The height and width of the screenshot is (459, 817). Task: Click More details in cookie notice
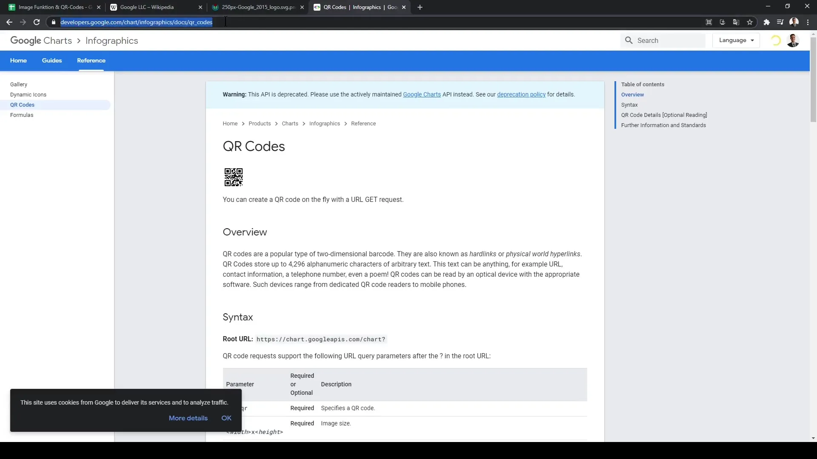pyautogui.click(x=188, y=418)
